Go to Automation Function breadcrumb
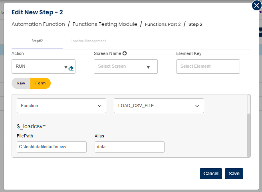Viewport: 262px width, 192px height. (38, 24)
